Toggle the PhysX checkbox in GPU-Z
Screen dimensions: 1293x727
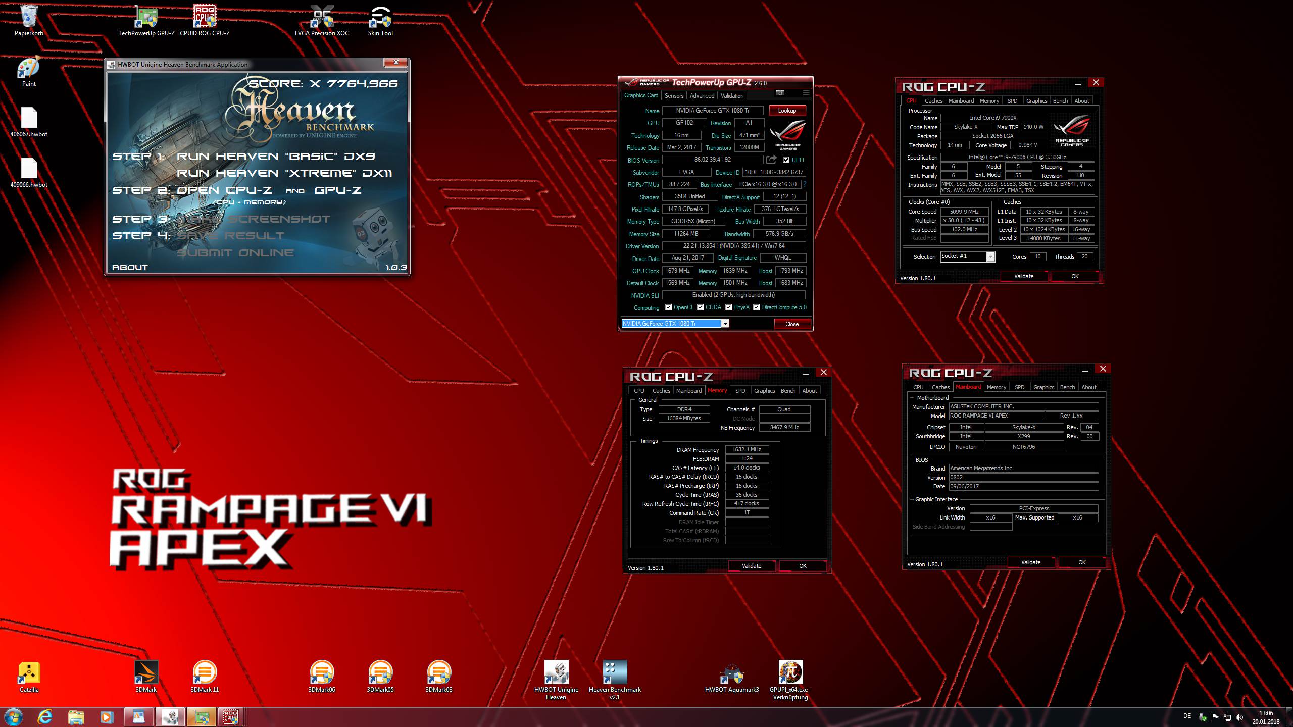click(729, 307)
